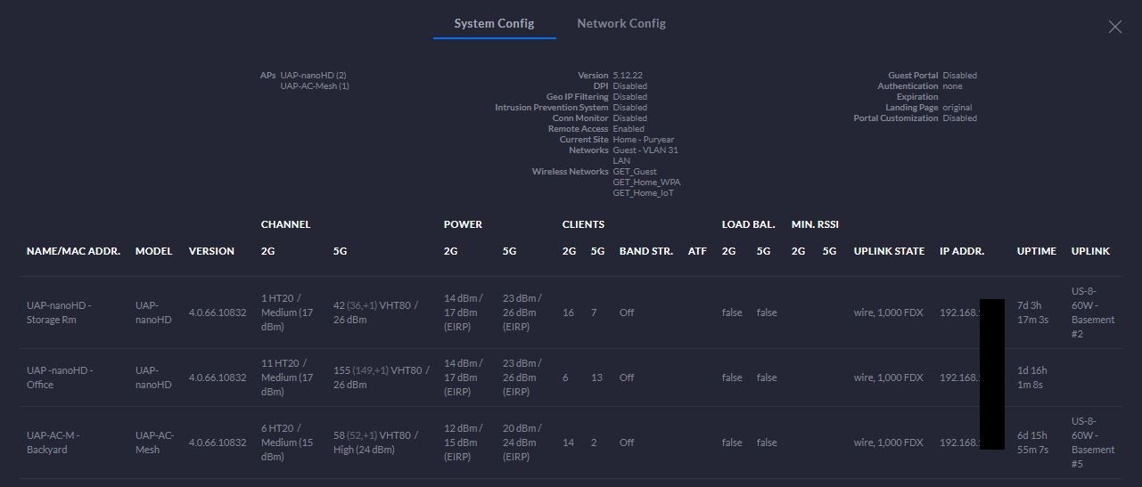The width and height of the screenshot is (1142, 487).
Task: Switch to the Network Config tab
Action: pyautogui.click(x=620, y=23)
